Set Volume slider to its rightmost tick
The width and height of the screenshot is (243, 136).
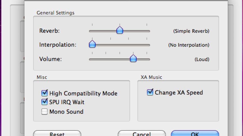pos(147,59)
